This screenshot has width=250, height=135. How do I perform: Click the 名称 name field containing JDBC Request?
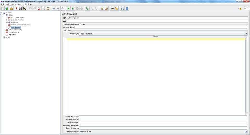(x=158, y=18)
